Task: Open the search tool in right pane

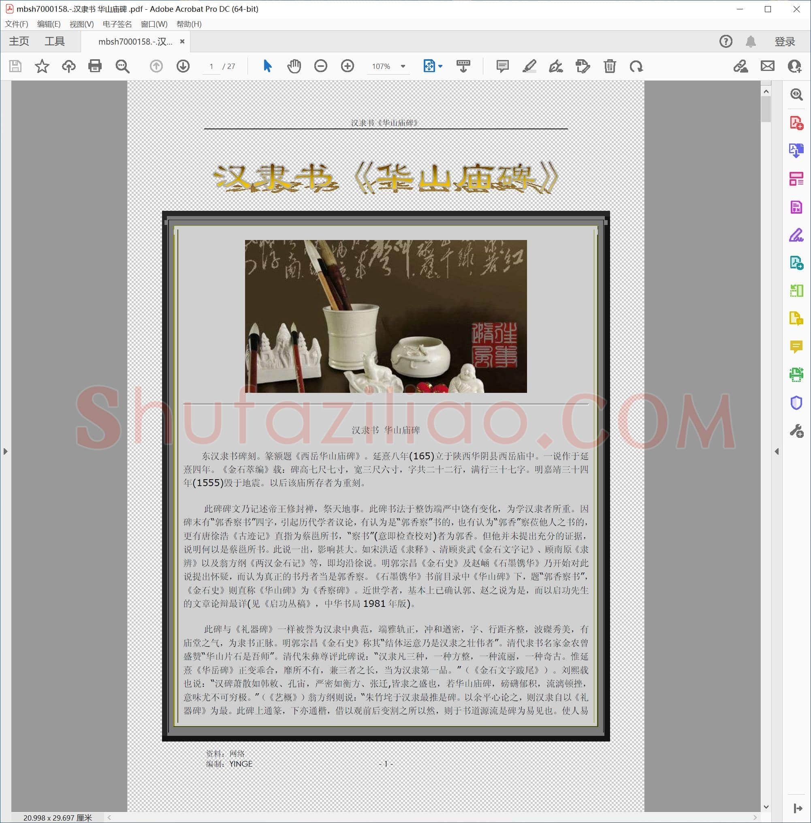Action: pyautogui.click(x=796, y=94)
